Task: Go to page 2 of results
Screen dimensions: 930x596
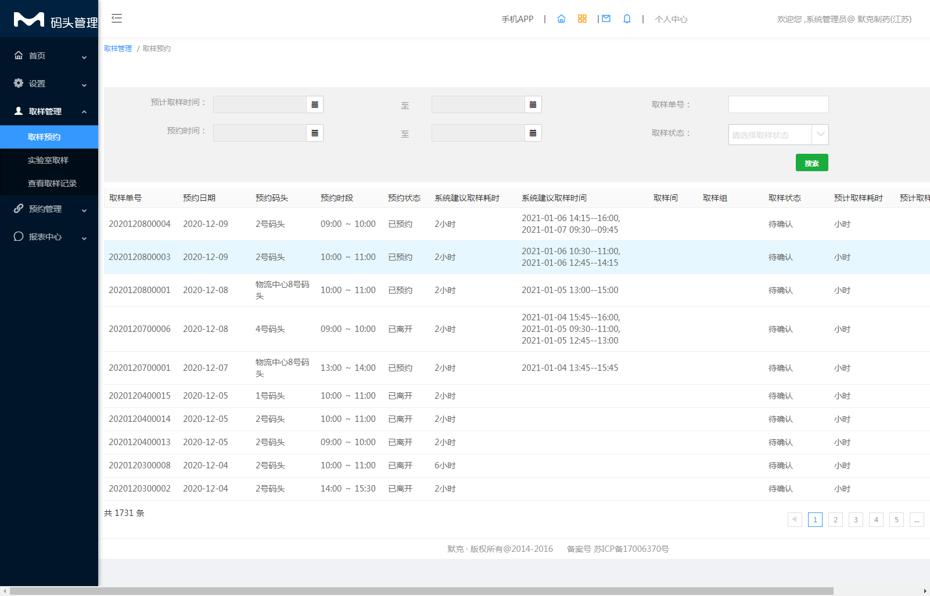Action: click(835, 519)
